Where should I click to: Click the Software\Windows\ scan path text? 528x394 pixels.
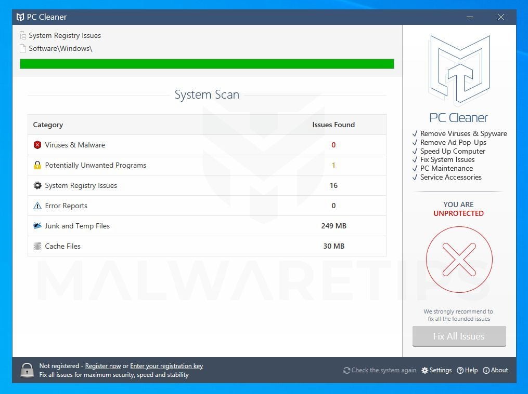coord(61,48)
